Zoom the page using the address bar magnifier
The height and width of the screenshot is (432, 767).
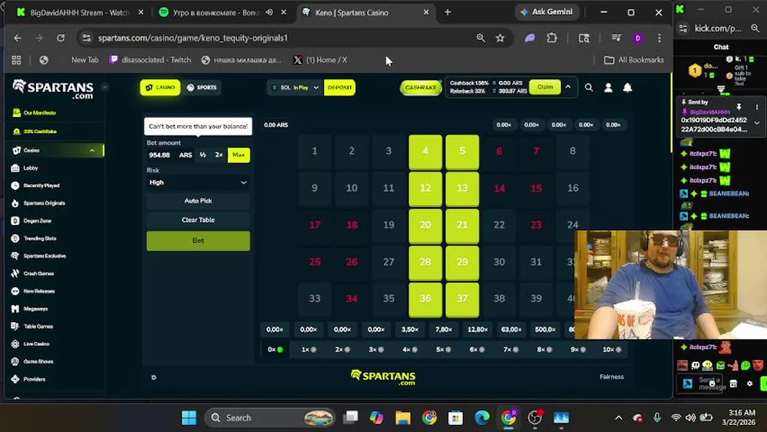481,38
